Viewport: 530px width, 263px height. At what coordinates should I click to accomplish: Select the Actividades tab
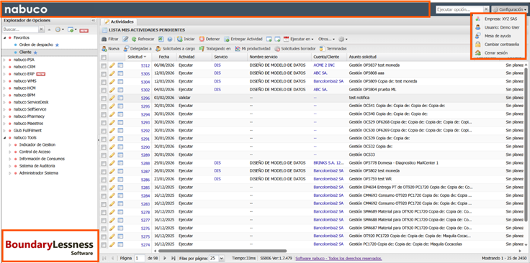[120, 22]
